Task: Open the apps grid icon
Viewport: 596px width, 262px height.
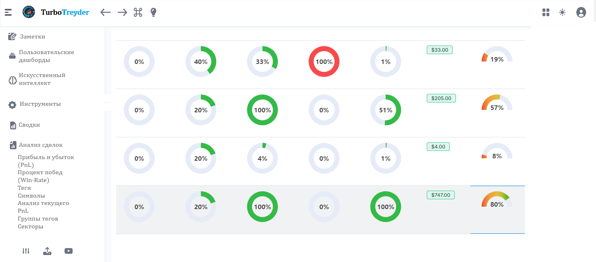Action: click(546, 12)
